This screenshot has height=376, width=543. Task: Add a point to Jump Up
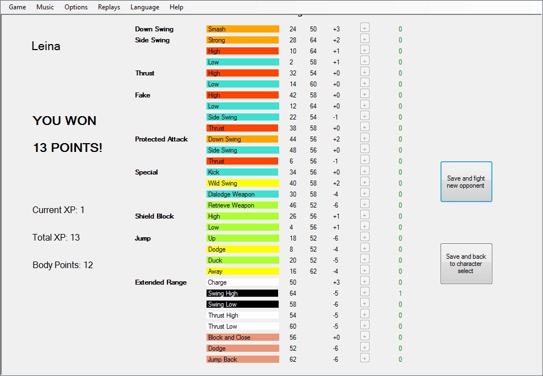pyautogui.click(x=365, y=237)
